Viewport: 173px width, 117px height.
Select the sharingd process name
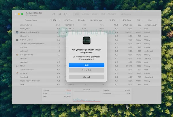24,47
